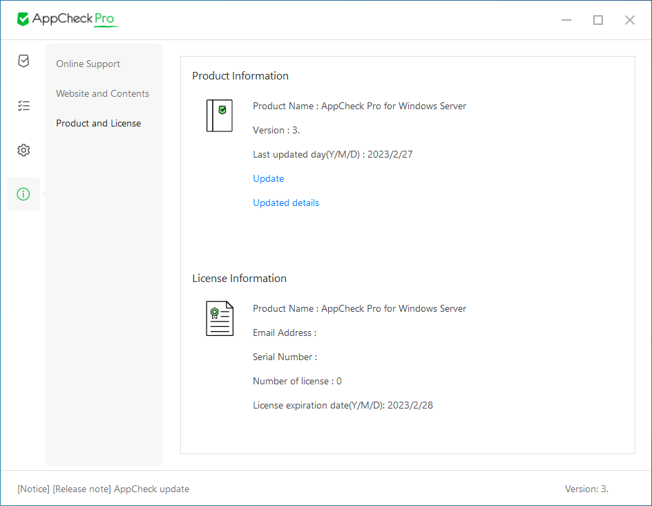Click the Last updated day 2023/2/27 text

click(x=333, y=154)
